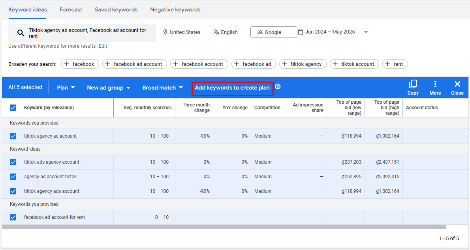Uncheck 'tiktok ads agency account' row checkbox

(x=13, y=162)
